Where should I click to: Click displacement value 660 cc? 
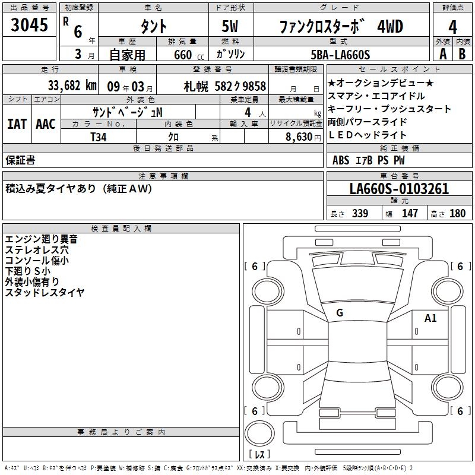tap(189, 55)
